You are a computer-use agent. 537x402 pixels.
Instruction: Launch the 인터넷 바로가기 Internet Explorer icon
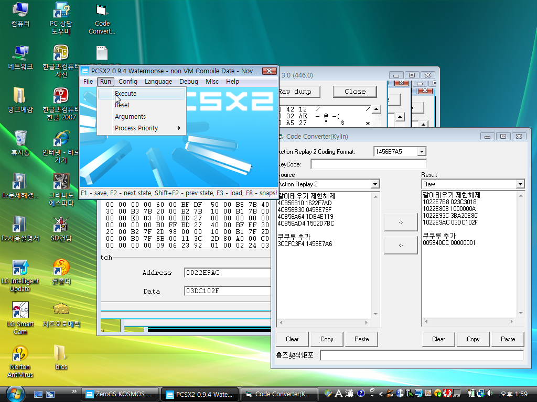61,147
